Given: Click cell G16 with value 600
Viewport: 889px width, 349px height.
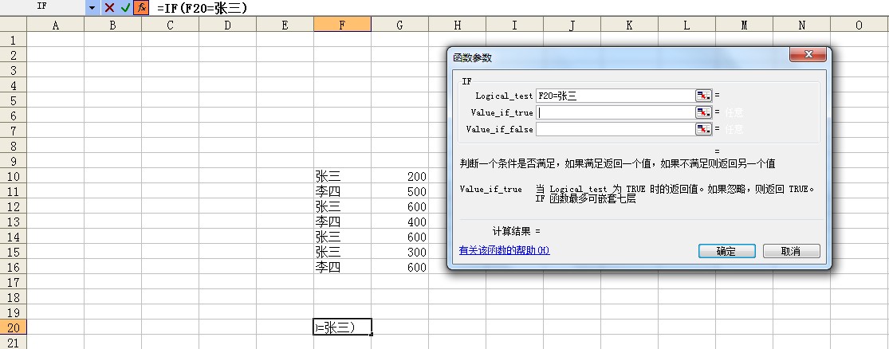Looking at the screenshot, I should [x=399, y=267].
